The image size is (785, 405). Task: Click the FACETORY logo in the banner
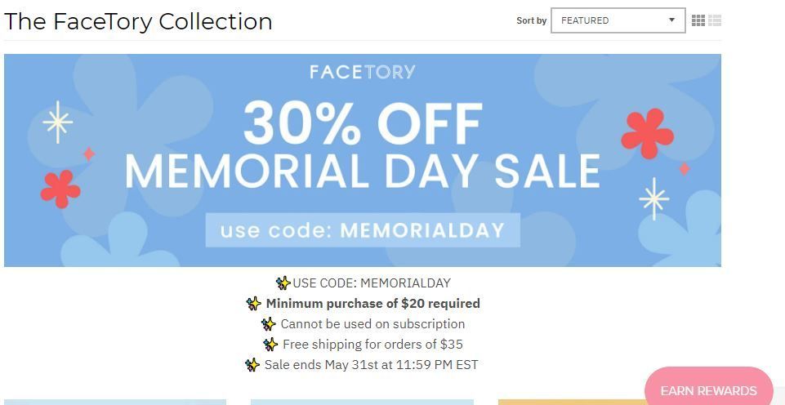coord(362,72)
